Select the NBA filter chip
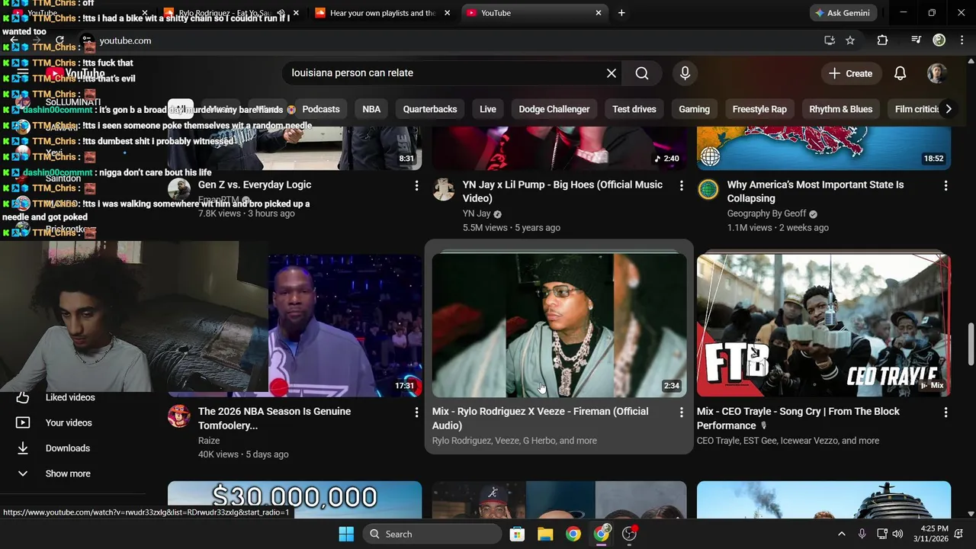This screenshot has width=976, height=549. tap(371, 109)
